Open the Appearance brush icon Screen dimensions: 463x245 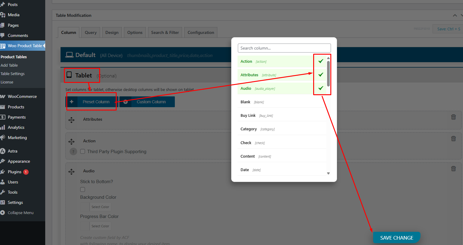[x=3, y=161]
